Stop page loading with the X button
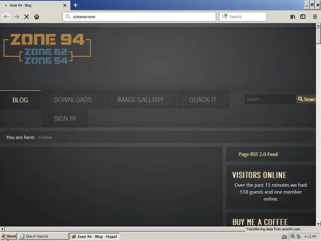321x241 pixels. click(27, 17)
